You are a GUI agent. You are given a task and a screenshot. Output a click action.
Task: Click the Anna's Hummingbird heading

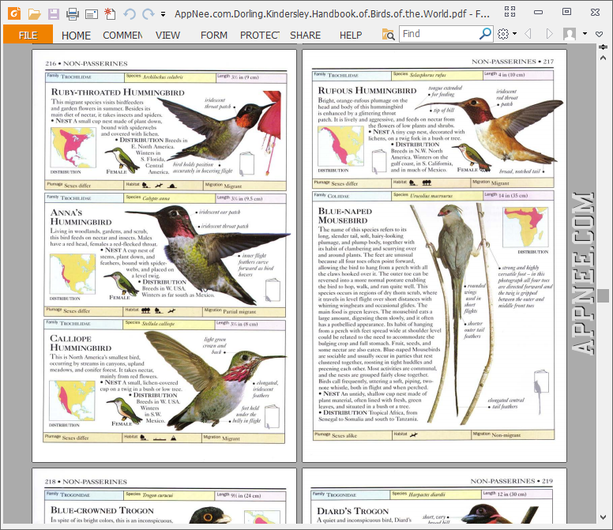(81, 217)
